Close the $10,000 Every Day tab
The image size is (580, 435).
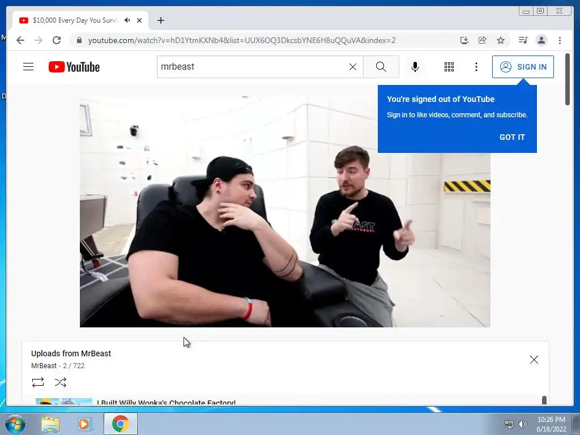(x=139, y=20)
